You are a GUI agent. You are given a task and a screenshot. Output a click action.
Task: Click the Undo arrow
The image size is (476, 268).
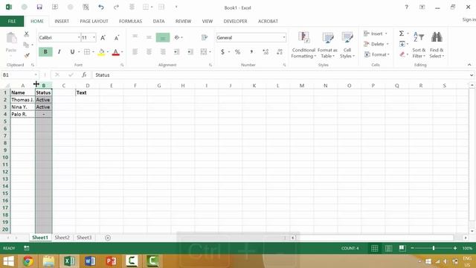point(101,7)
